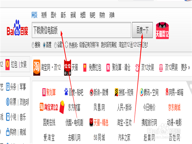The width and height of the screenshot is (192, 144).
Task: Click the search box containing 下载微信电脑版
Action: (x=81, y=30)
